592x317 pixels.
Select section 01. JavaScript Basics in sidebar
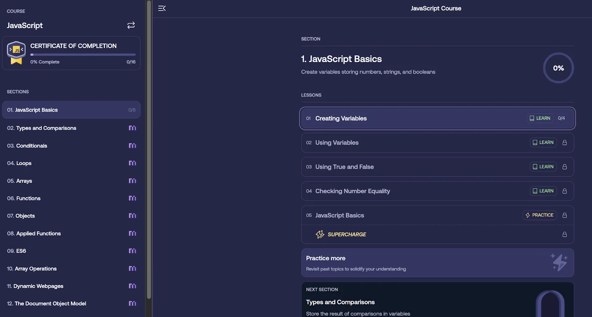pos(71,110)
